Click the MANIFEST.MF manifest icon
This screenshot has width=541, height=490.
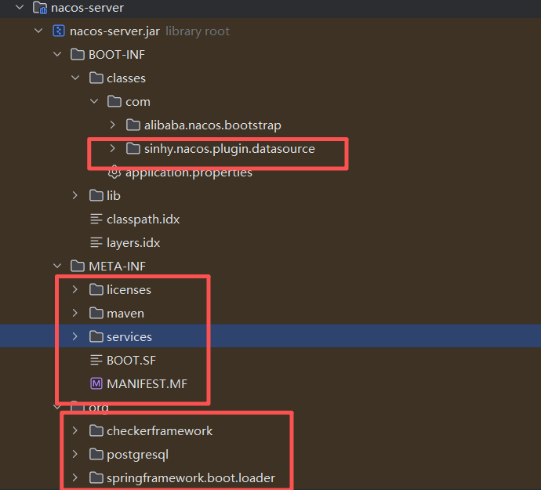96,383
